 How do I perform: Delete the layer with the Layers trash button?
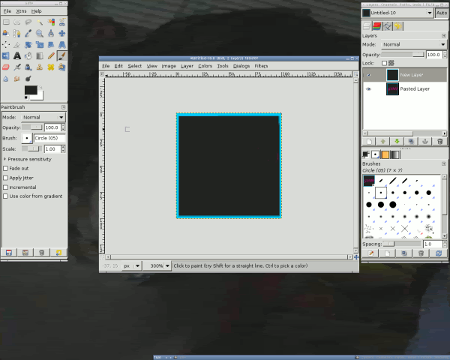tap(439, 141)
